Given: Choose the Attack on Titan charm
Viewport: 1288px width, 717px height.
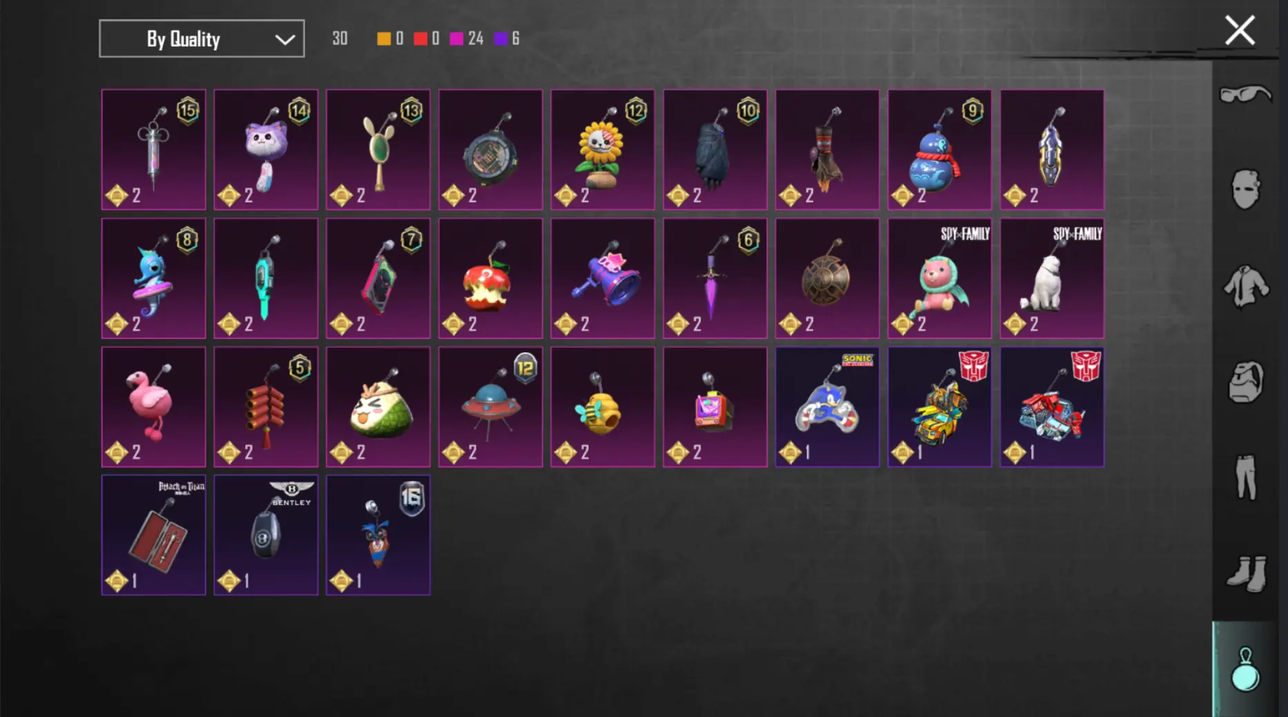Looking at the screenshot, I should (153, 535).
